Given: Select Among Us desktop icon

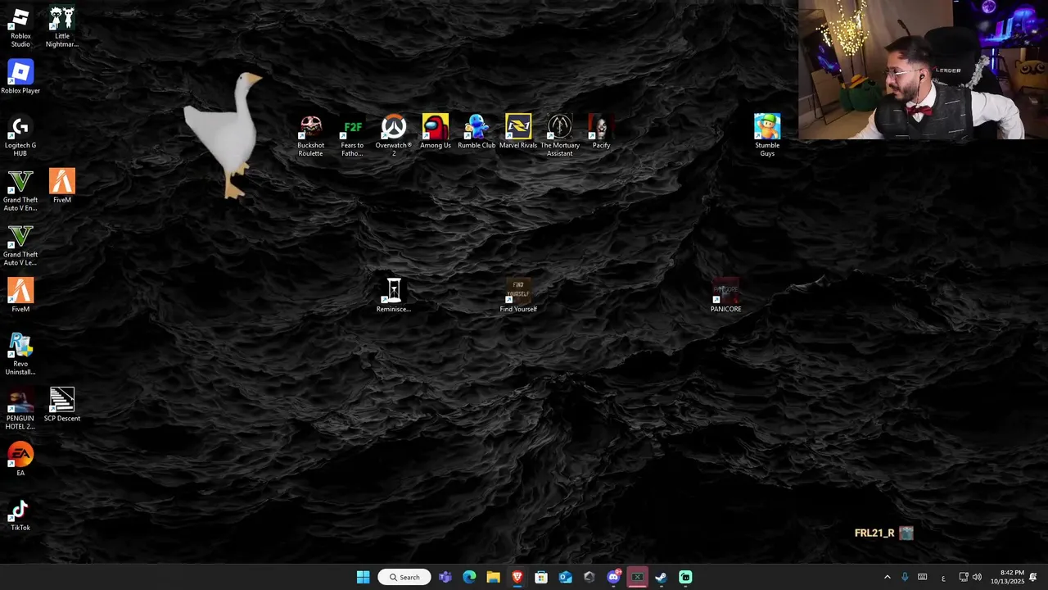Looking at the screenshot, I should (435, 132).
